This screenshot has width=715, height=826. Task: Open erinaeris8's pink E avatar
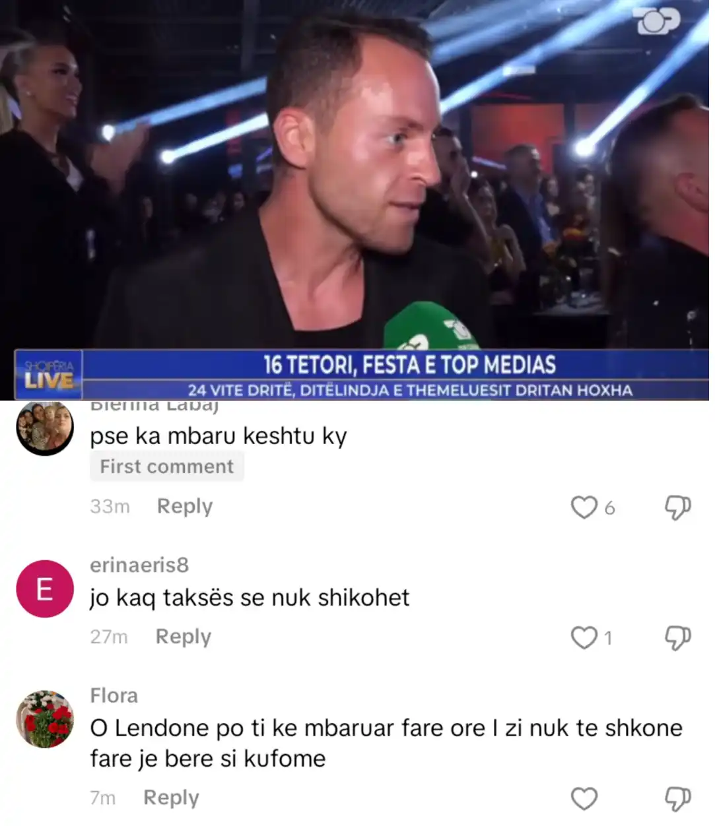click(x=45, y=588)
